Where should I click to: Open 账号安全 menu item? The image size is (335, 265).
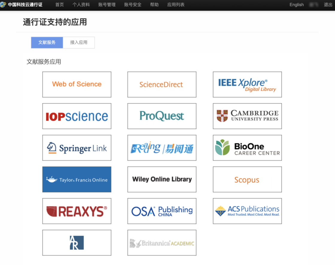click(133, 5)
